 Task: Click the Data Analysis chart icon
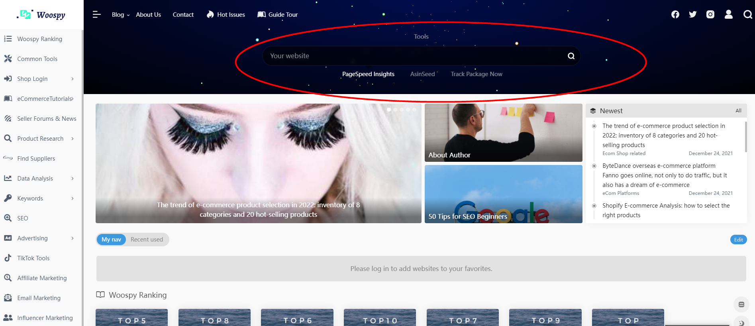click(x=8, y=178)
